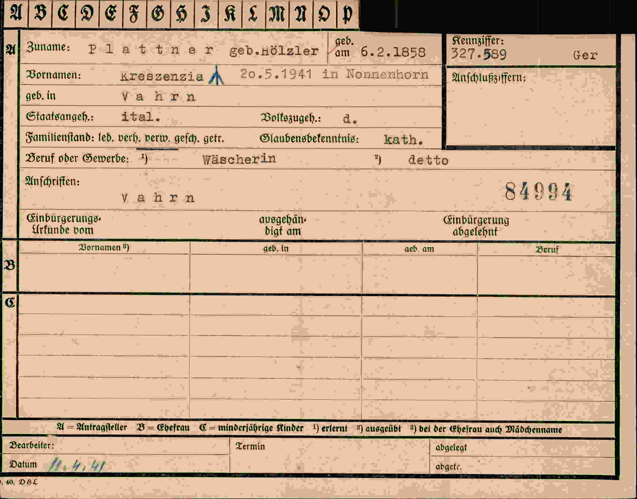Click Kennziffer number 327.589
637x499 pixels.
tap(479, 54)
